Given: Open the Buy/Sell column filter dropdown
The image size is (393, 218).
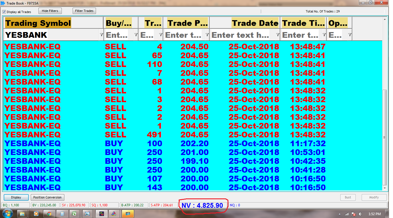Looking at the screenshot, I should tap(136, 35).
